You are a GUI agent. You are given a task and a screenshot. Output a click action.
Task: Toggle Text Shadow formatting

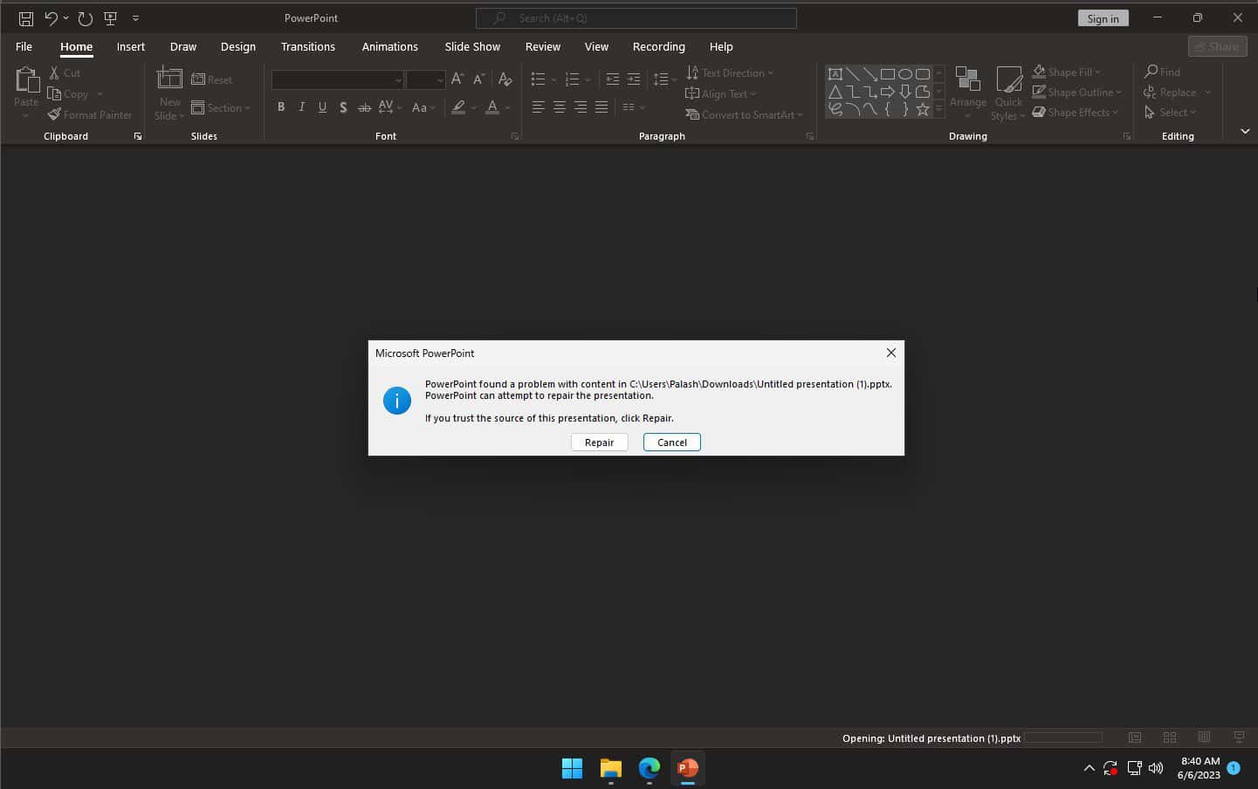(x=343, y=107)
